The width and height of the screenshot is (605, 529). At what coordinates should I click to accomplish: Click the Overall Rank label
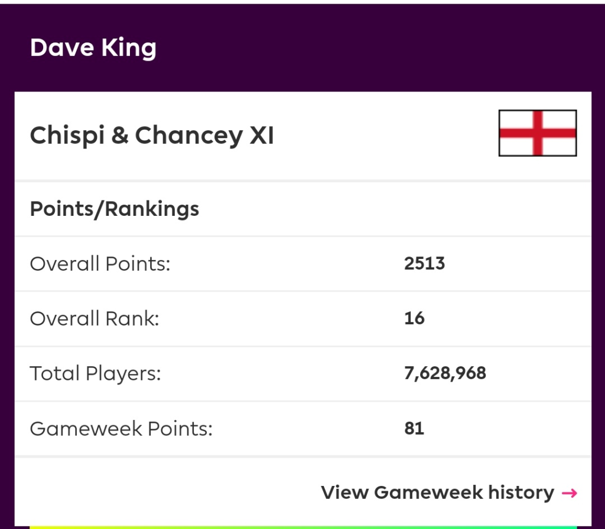coord(95,318)
